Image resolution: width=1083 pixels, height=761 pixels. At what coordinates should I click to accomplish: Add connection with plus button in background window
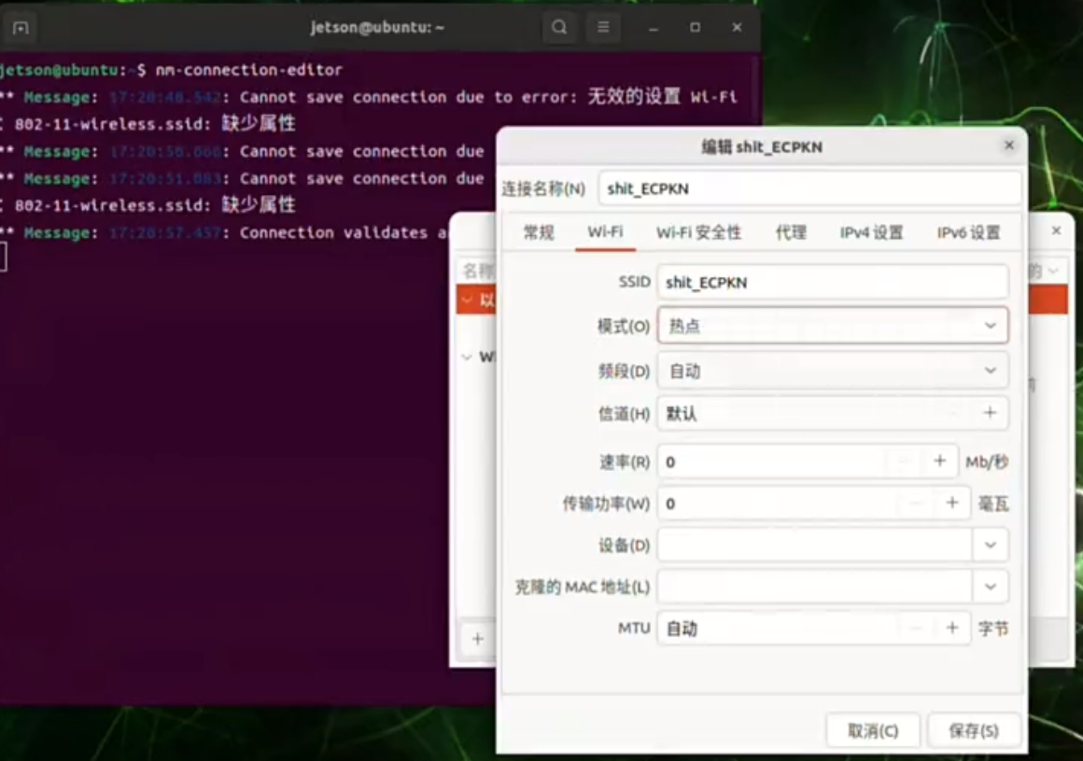477,639
